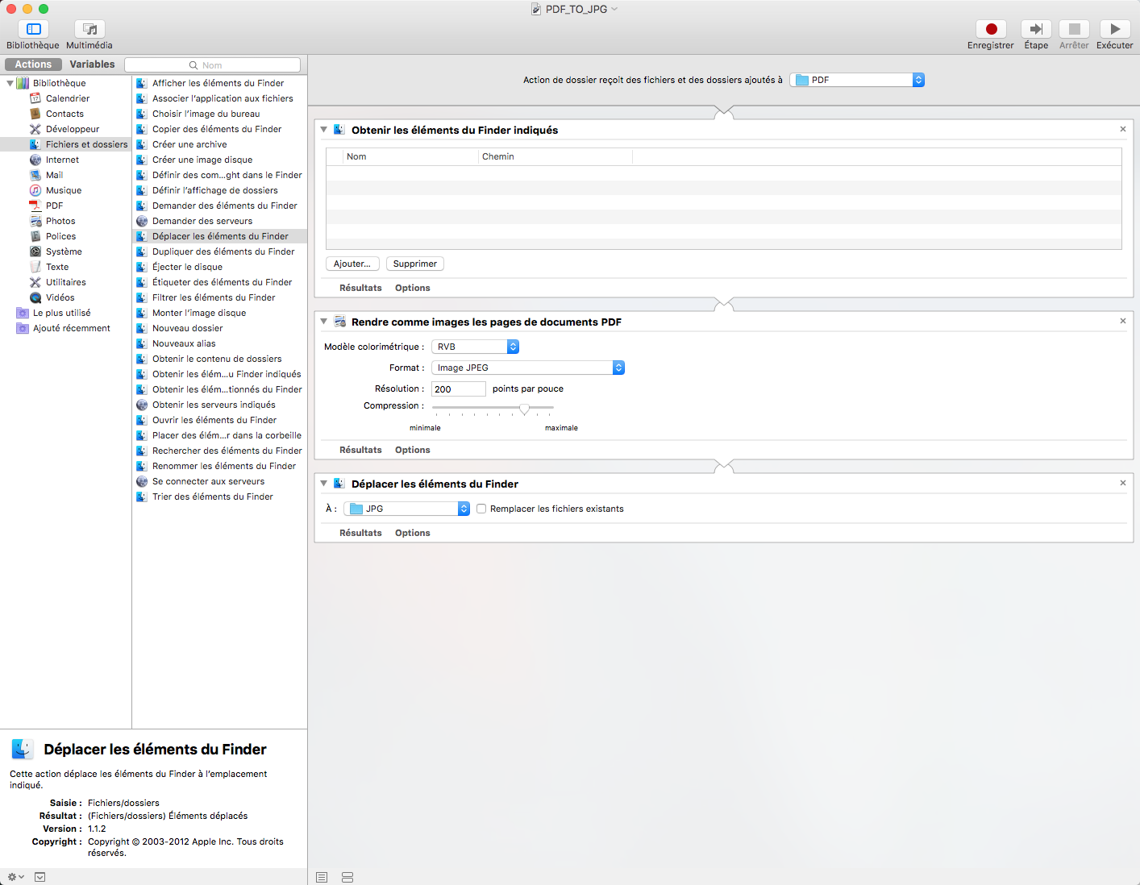Show Résultats of Rendre comme images action
This screenshot has width=1140, height=885.
360,450
